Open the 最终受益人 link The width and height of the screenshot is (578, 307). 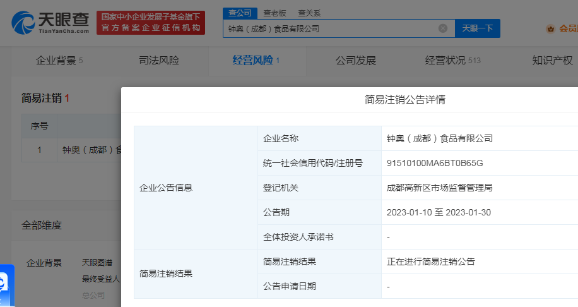tap(101, 279)
